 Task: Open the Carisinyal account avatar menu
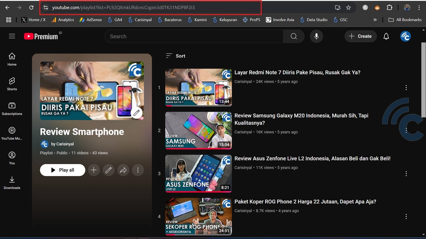[x=405, y=36]
